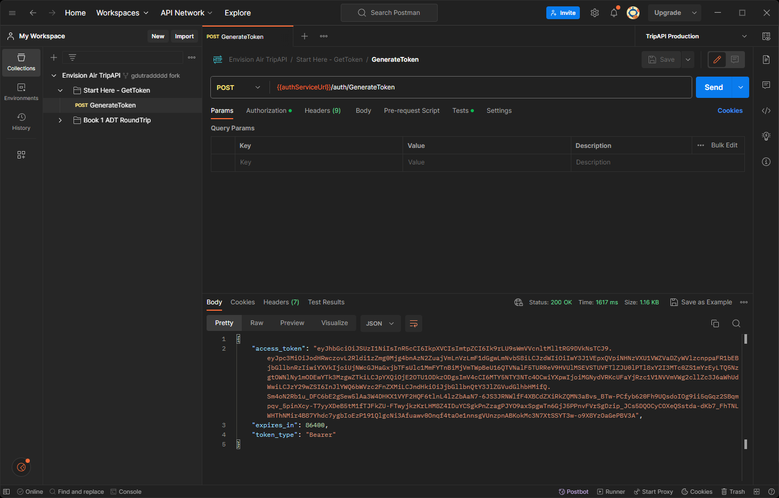The width and height of the screenshot is (779, 498).
Task: Open settings gear in header
Action: pyautogui.click(x=595, y=13)
